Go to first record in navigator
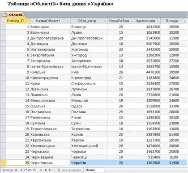 point(17,170)
